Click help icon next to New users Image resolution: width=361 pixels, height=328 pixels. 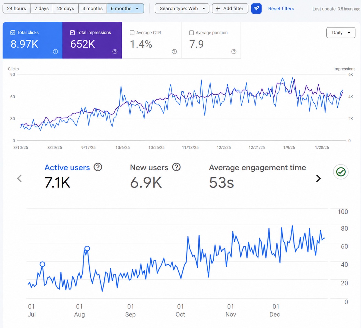(x=176, y=167)
